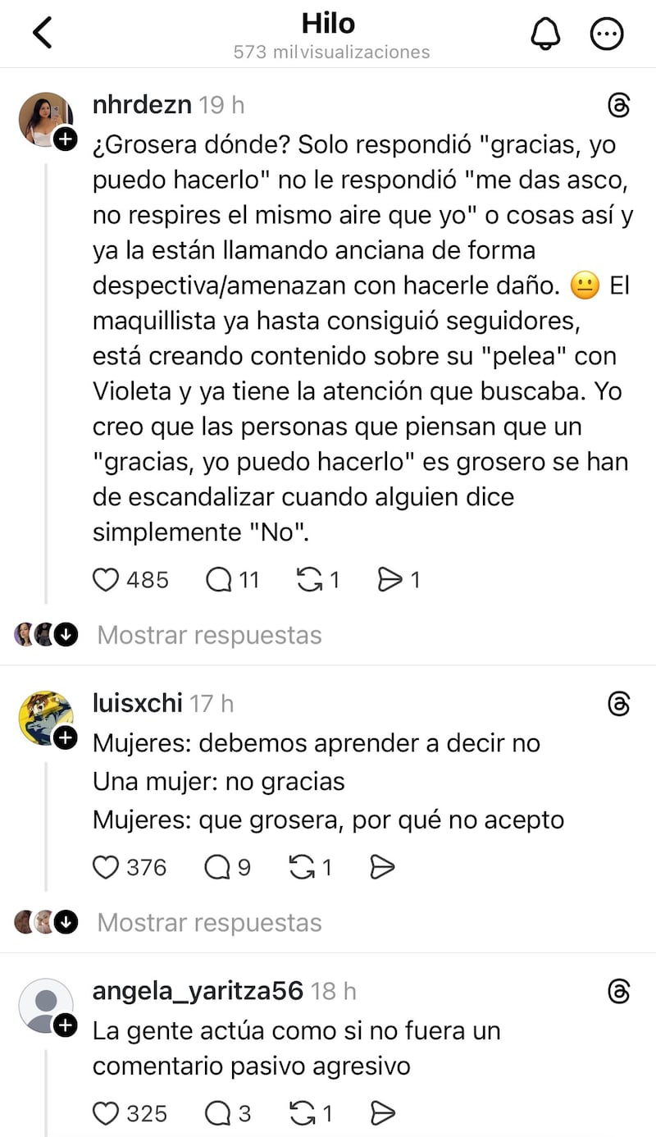Send luisxchi's comment via share icon
The height and width of the screenshot is (1137, 656).
coord(383,867)
